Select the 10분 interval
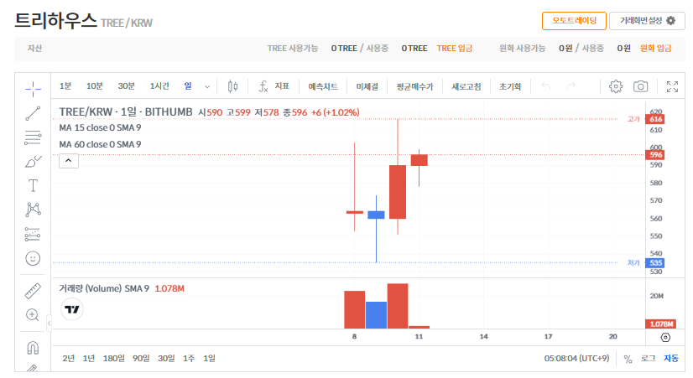This screenshot has height=378, width=693. point(94,86)
